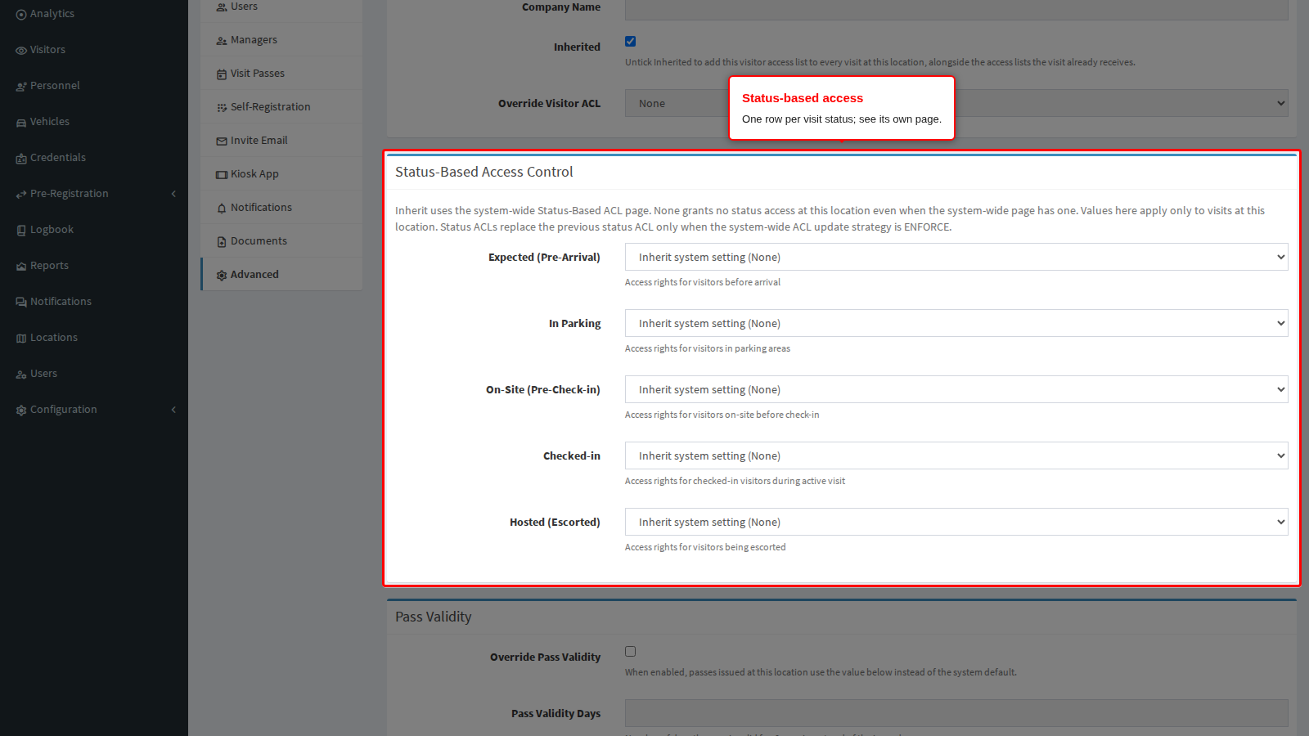Click the Logbook icon in sidebar

[x=21, y=231]
